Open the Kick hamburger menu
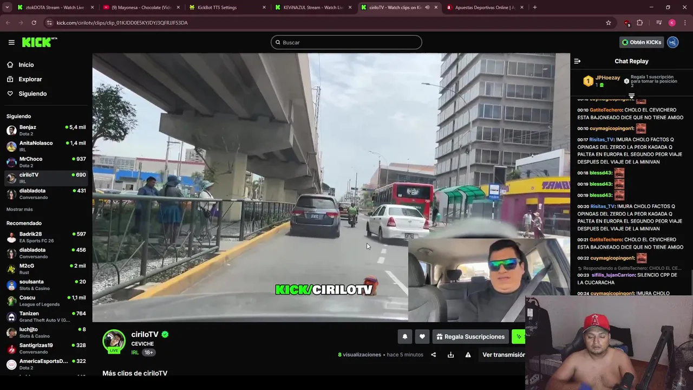 coord(11,42)
